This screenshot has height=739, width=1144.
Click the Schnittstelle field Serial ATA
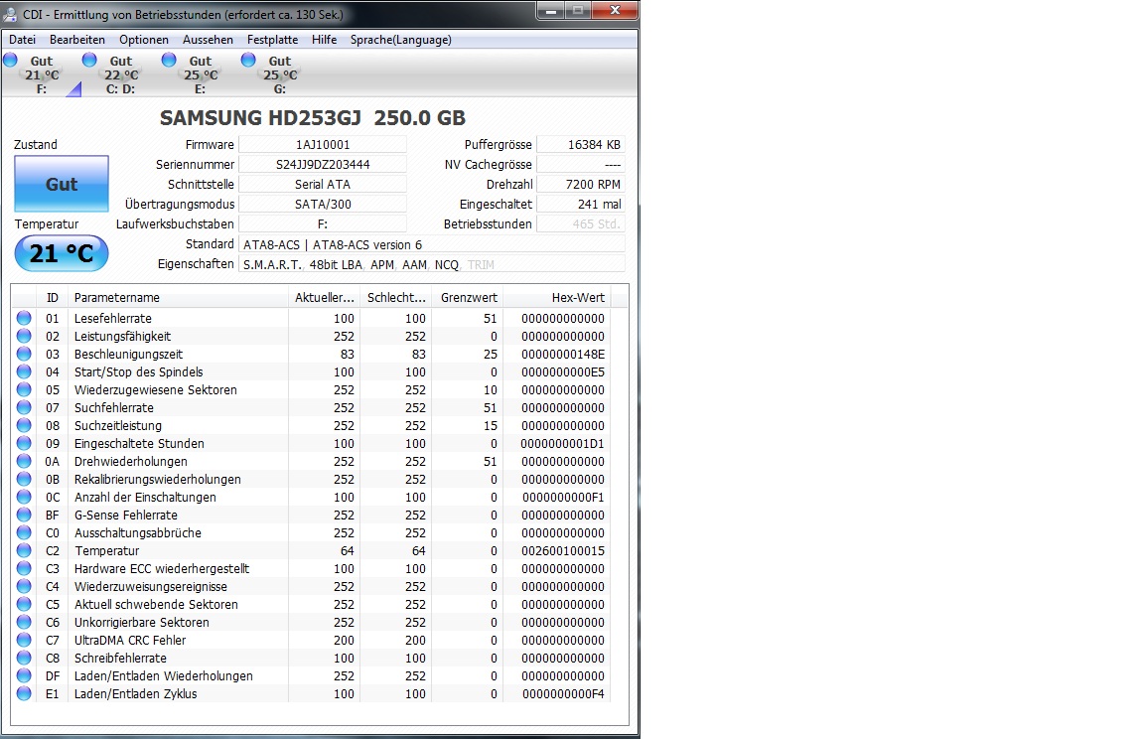point(323,184)
